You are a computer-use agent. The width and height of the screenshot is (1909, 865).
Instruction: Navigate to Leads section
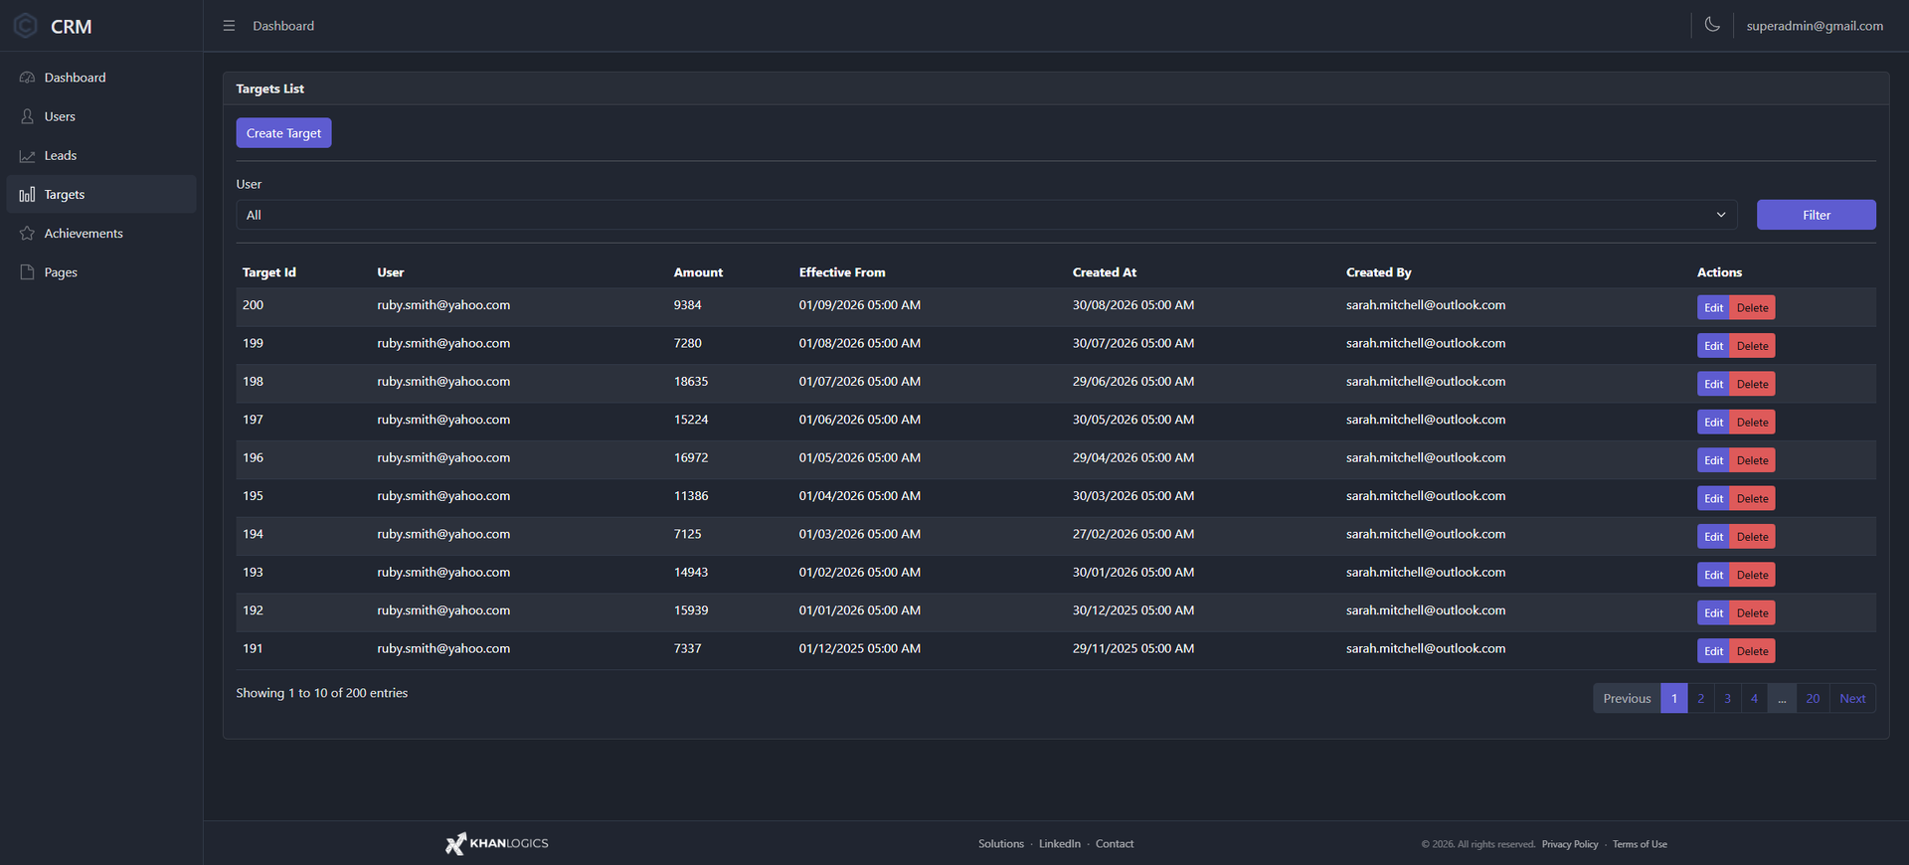pyautogui.click(x=101, y=155)
